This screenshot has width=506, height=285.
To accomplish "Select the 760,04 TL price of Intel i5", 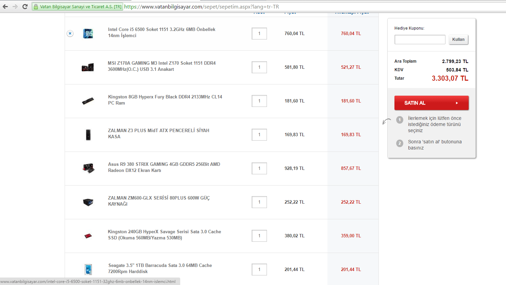I will point(294,33).
